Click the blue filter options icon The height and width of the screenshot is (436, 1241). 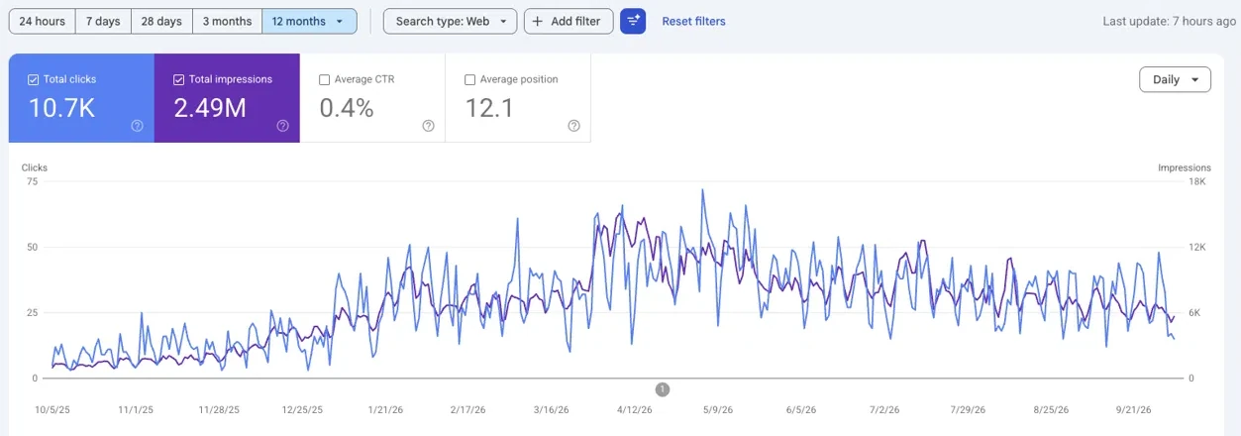[633, 21]
